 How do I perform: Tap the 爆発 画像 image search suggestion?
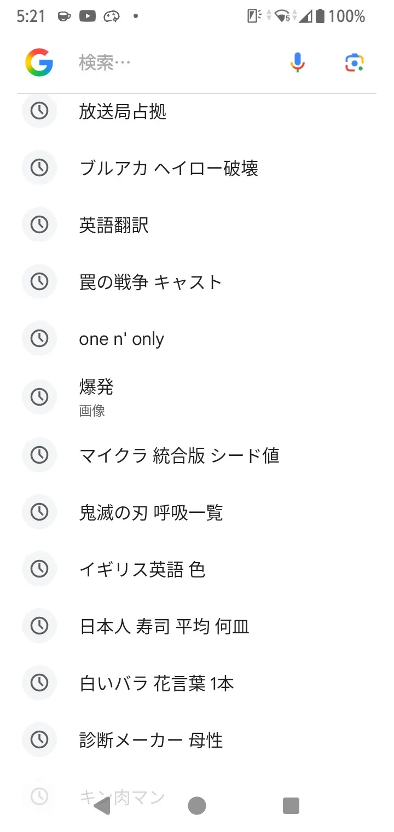(x=96, y=397)
